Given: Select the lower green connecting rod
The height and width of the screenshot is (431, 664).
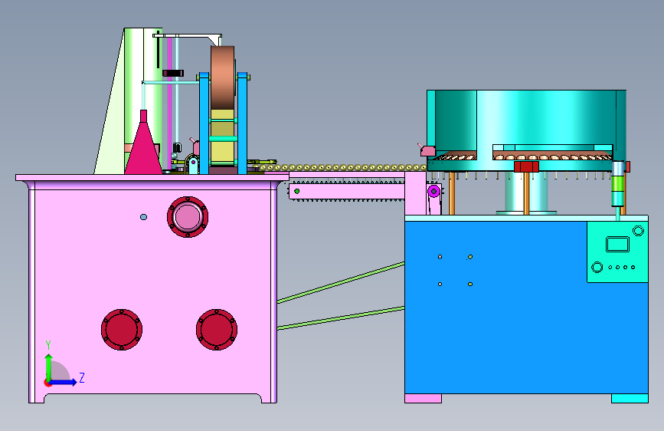Looking at the screenshot, I should click(341, 318).
